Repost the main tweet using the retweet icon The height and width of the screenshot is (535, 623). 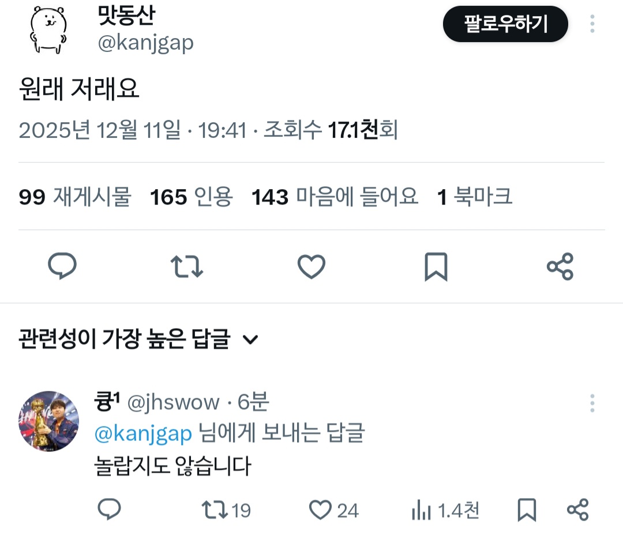coord(187,266)
